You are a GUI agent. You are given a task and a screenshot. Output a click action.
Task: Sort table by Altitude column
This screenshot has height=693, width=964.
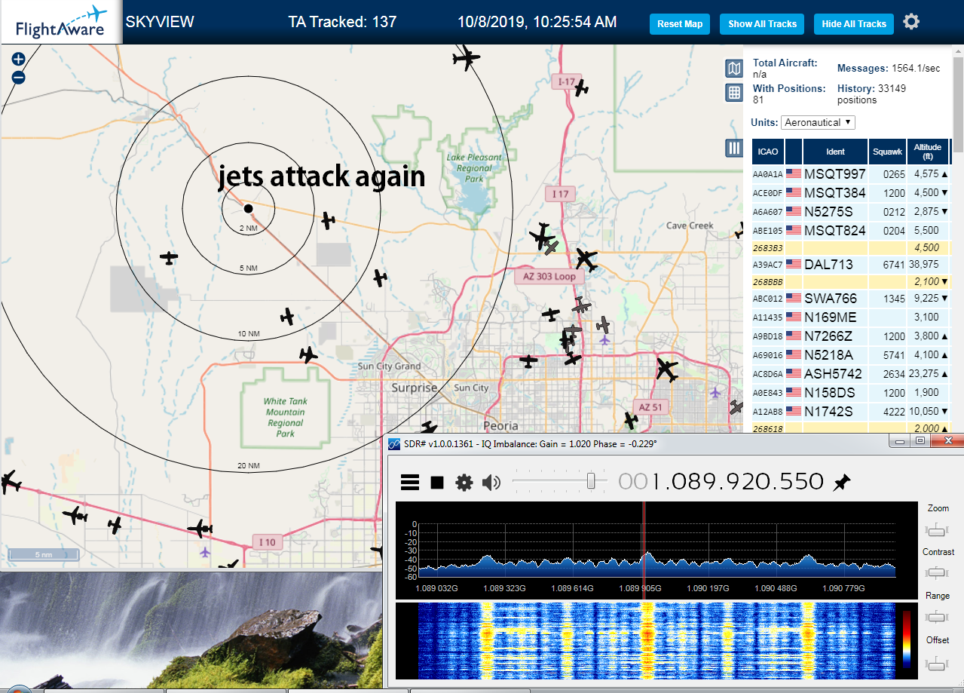(928, 152)
